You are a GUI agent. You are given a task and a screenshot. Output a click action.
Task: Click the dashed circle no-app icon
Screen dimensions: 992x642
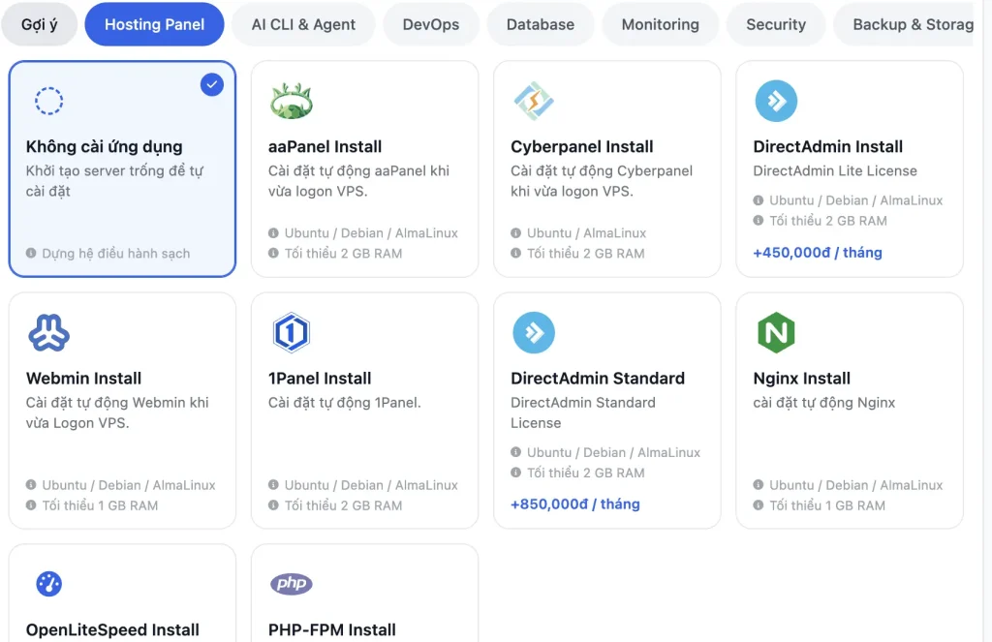(48, 101)
